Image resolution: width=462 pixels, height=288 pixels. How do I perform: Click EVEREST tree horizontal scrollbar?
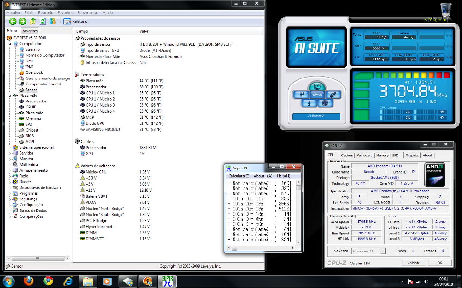click(38, 258)
